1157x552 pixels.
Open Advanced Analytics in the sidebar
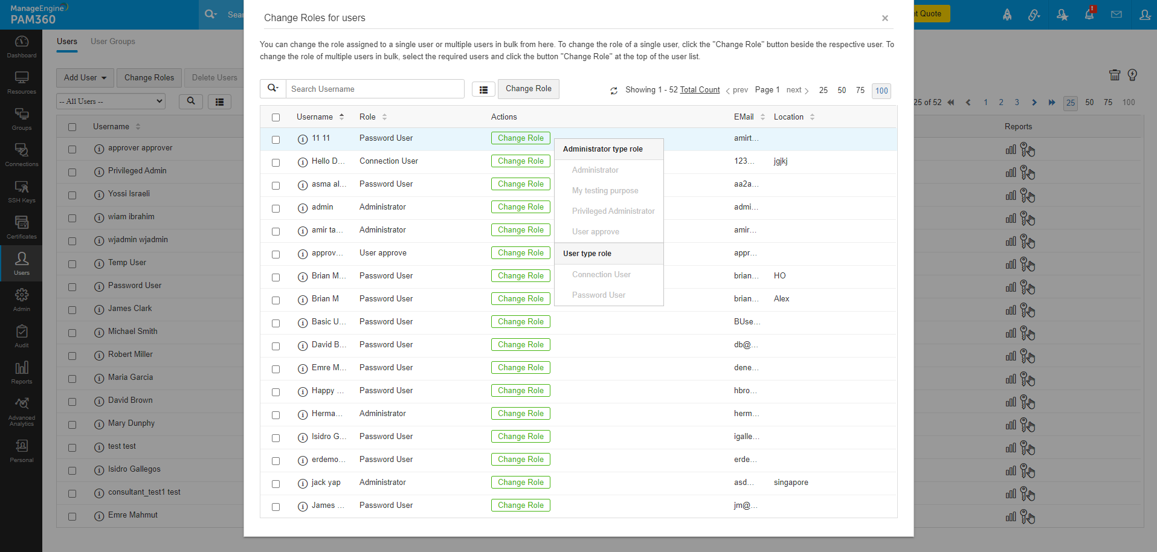pyautogui.click(x=22, y=411)
